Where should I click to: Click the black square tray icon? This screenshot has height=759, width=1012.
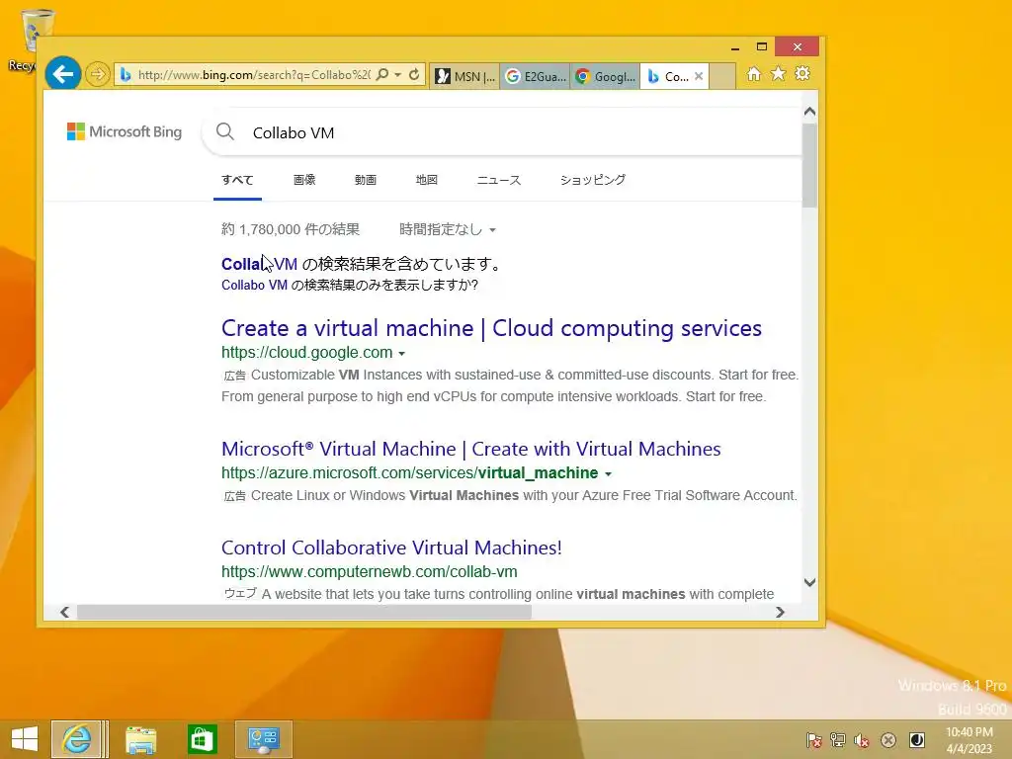click(x=916, y=740)
